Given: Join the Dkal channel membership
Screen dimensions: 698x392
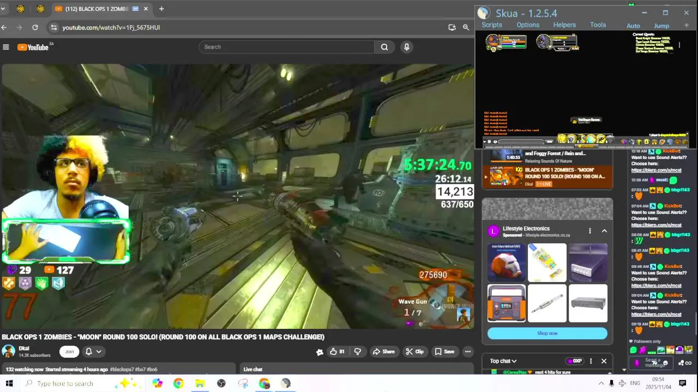Looking at the screenshot, I should [x=69, y=352].
